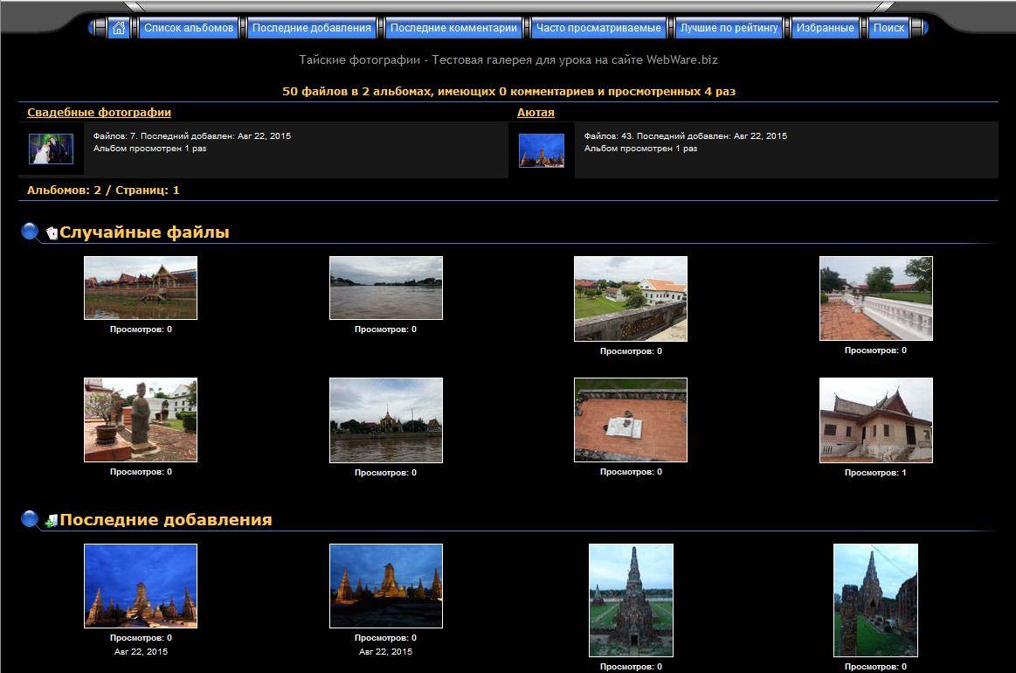Screen dimensions: 1016x673
Task: Open the random photo of a white building with an orange roof
Action: click(x=631, y=298)
